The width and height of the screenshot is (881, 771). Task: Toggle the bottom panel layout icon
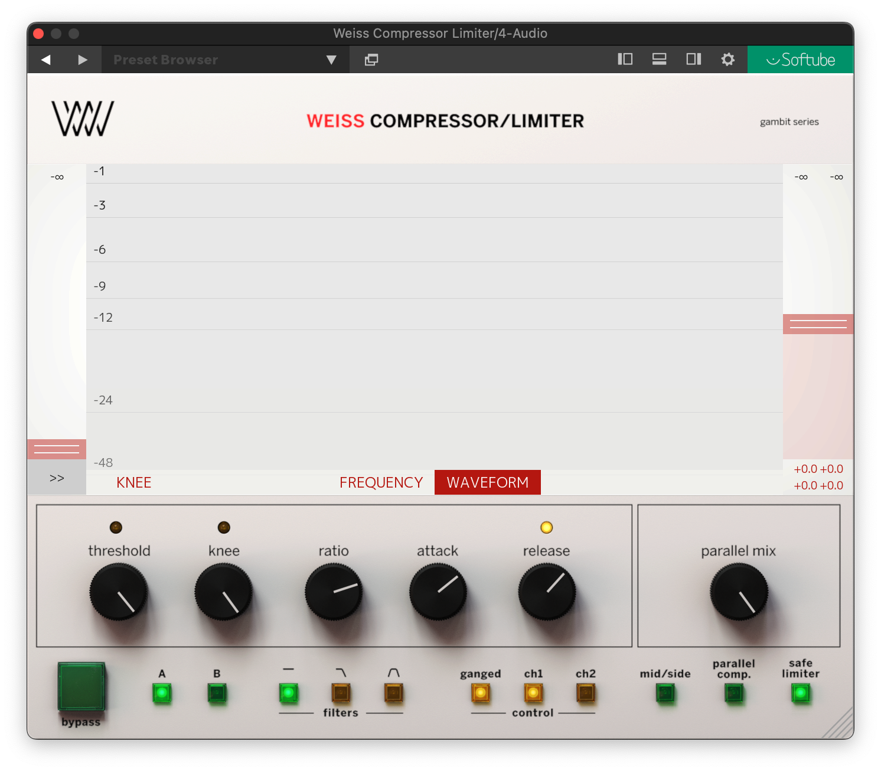659,59
